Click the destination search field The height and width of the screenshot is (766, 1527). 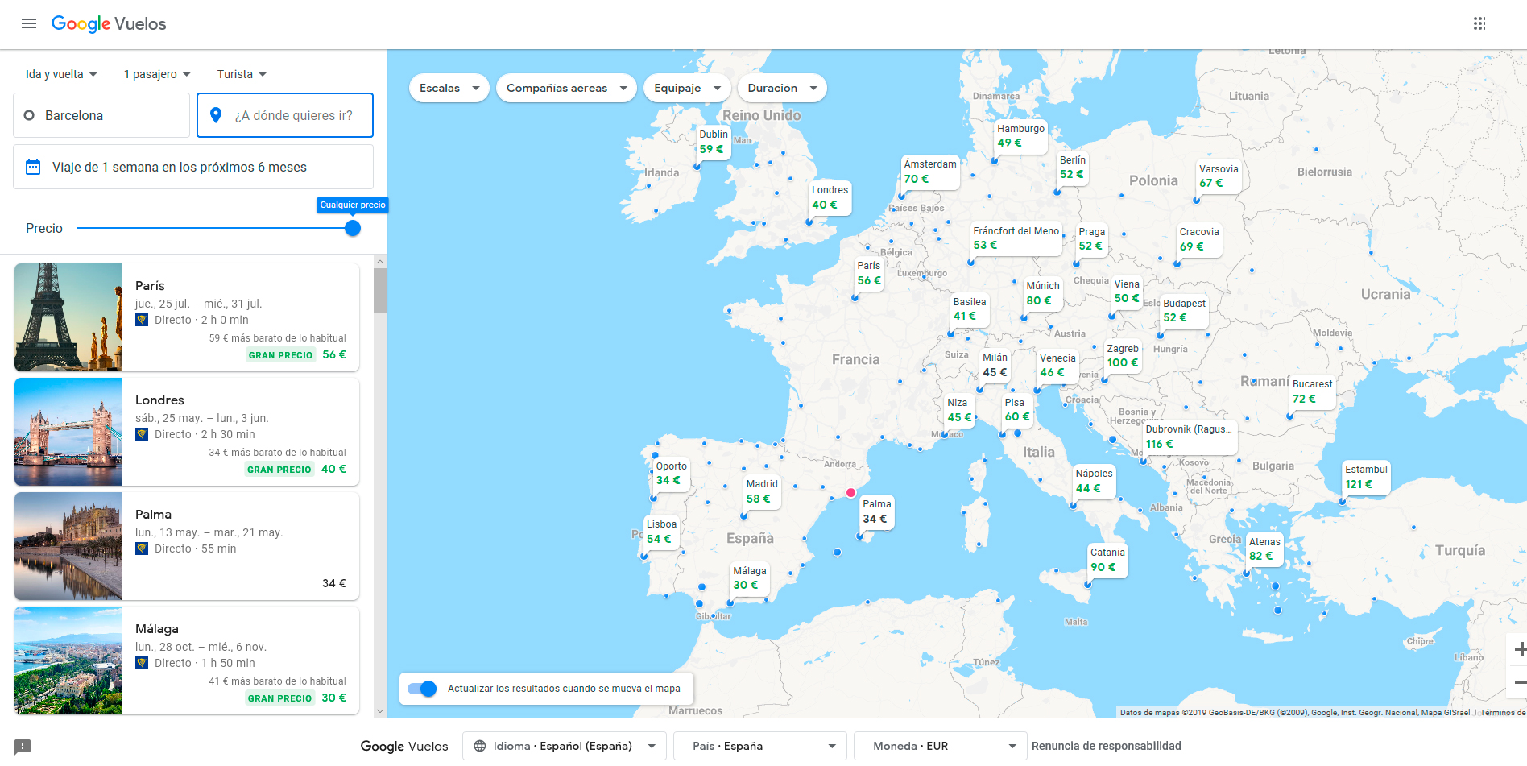[x=285, y=115]
